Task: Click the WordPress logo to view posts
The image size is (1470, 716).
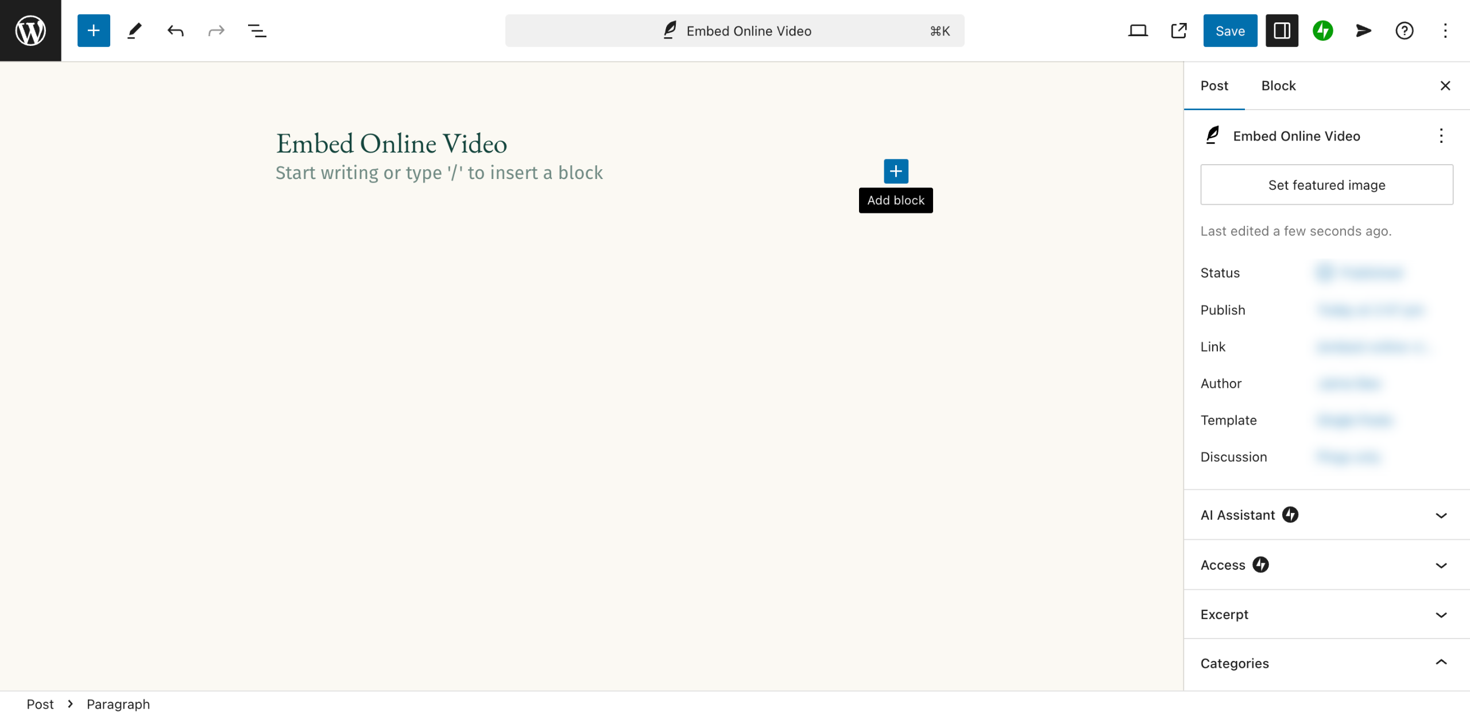Action: coord(30,30)
